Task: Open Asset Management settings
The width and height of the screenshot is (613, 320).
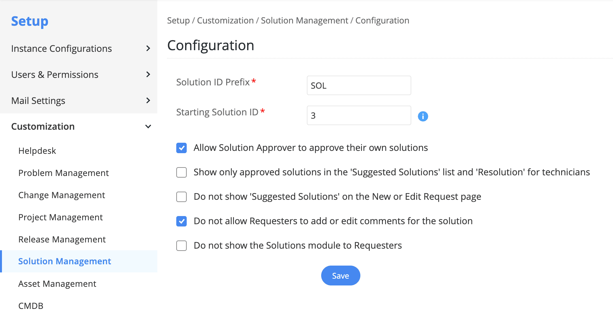Action: pos(57,284)
